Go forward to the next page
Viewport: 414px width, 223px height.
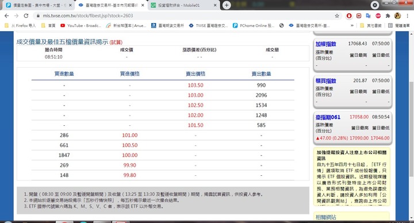pyautogui.click(x=16, y=16)
